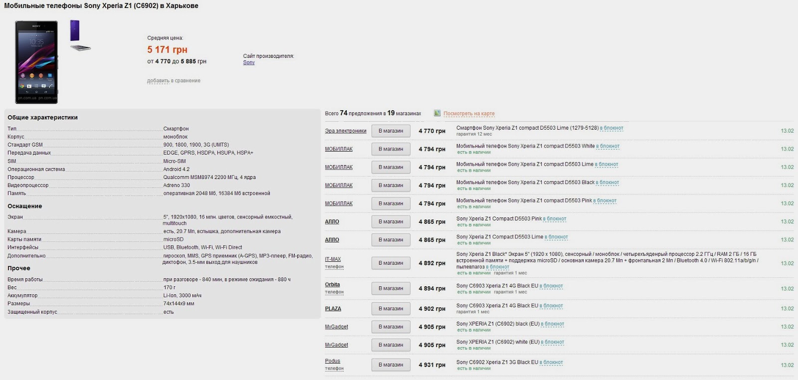Viewport: 798px width, 380px height.
Task: Click В магазин button for Orbita offer
Action: coord(391,289)
